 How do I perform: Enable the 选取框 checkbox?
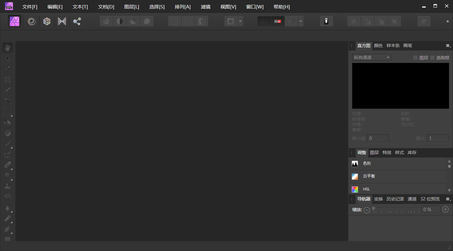[x=432, y=57]
